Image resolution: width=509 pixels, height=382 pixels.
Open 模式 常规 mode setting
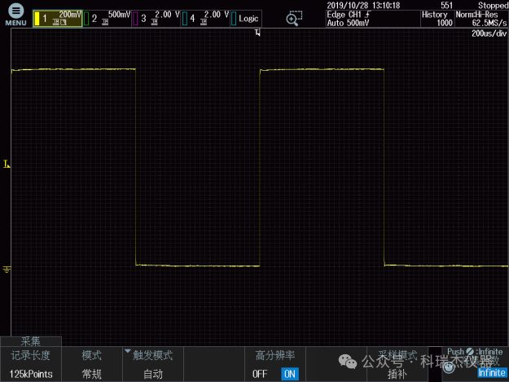click(92, 364)
